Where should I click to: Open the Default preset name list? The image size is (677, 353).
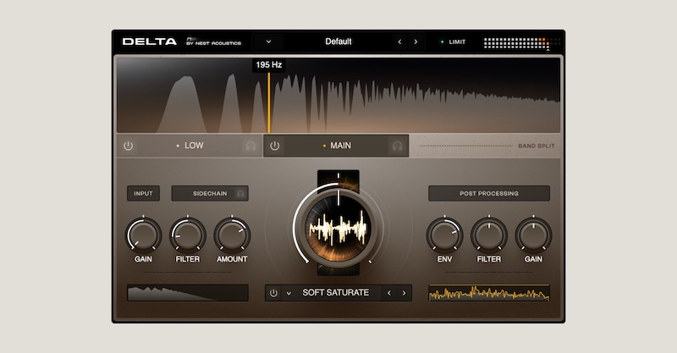[x=338, y=41]
